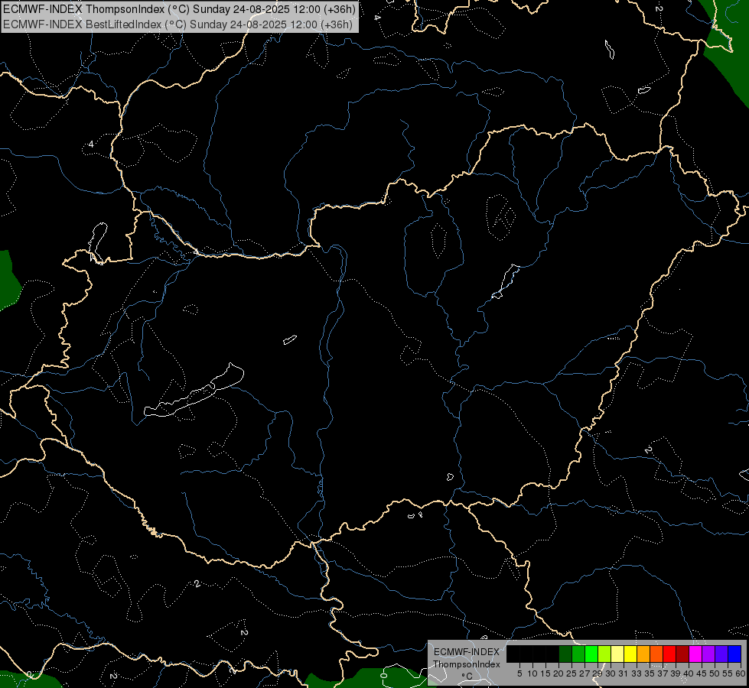Select the dark green 20–25 legend swatch
This screenshot has height=688, width=749.
(565, 654)
